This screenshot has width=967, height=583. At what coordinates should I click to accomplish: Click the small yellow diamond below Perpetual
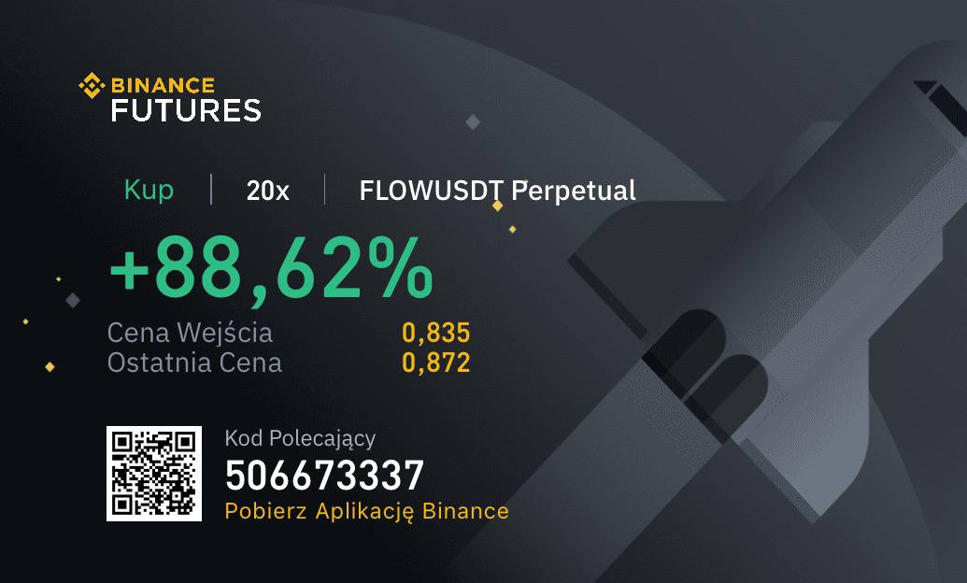click(x=512, y=229)
